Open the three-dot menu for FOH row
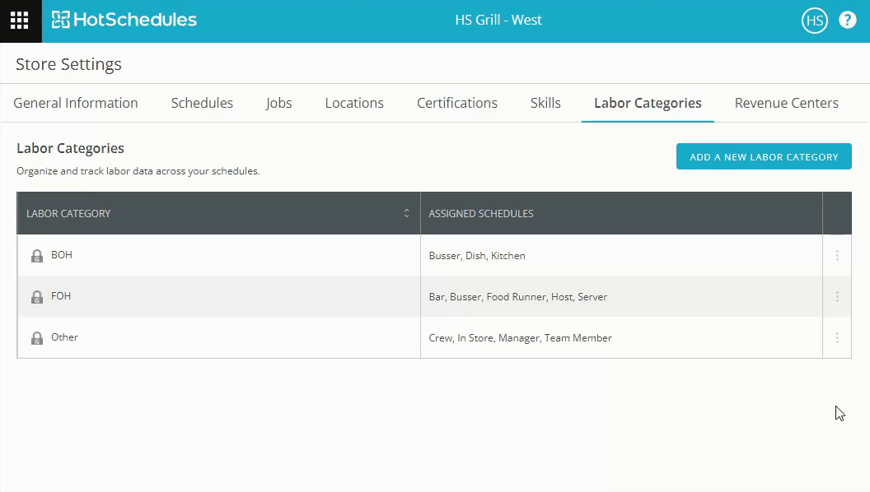Viewport: 870px width, 492px height. [x=837, y=297]
